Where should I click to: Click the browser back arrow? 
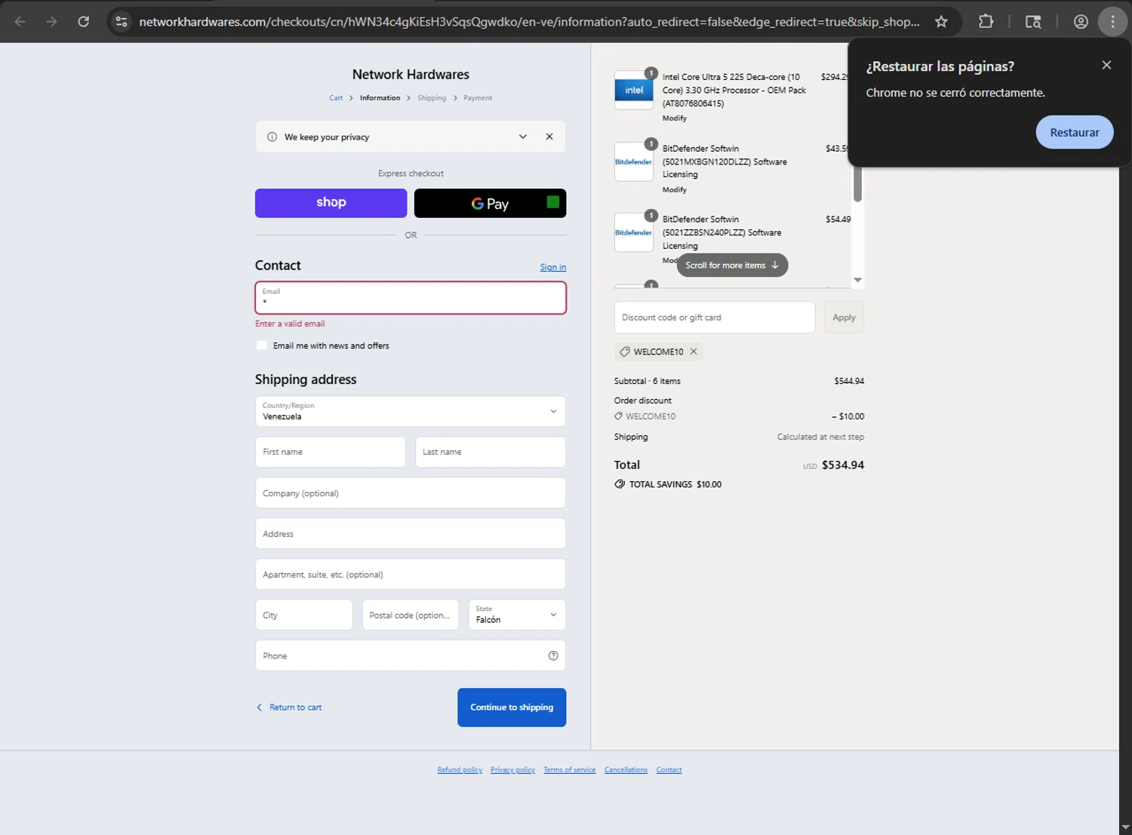point(20,21)
